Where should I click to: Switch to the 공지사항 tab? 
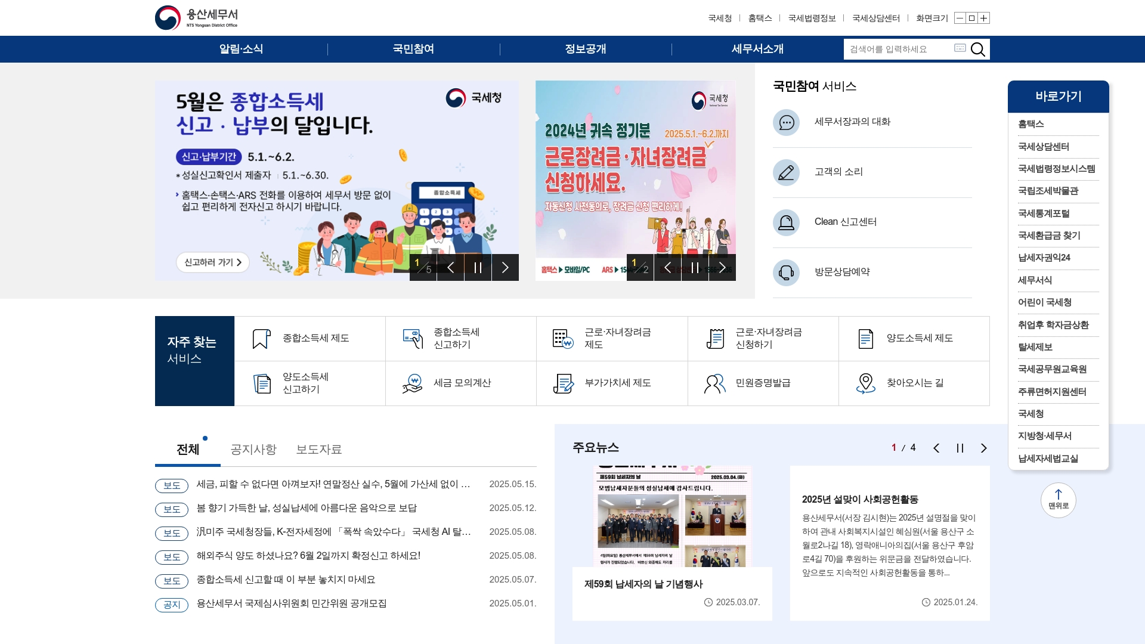click(253, 450)
